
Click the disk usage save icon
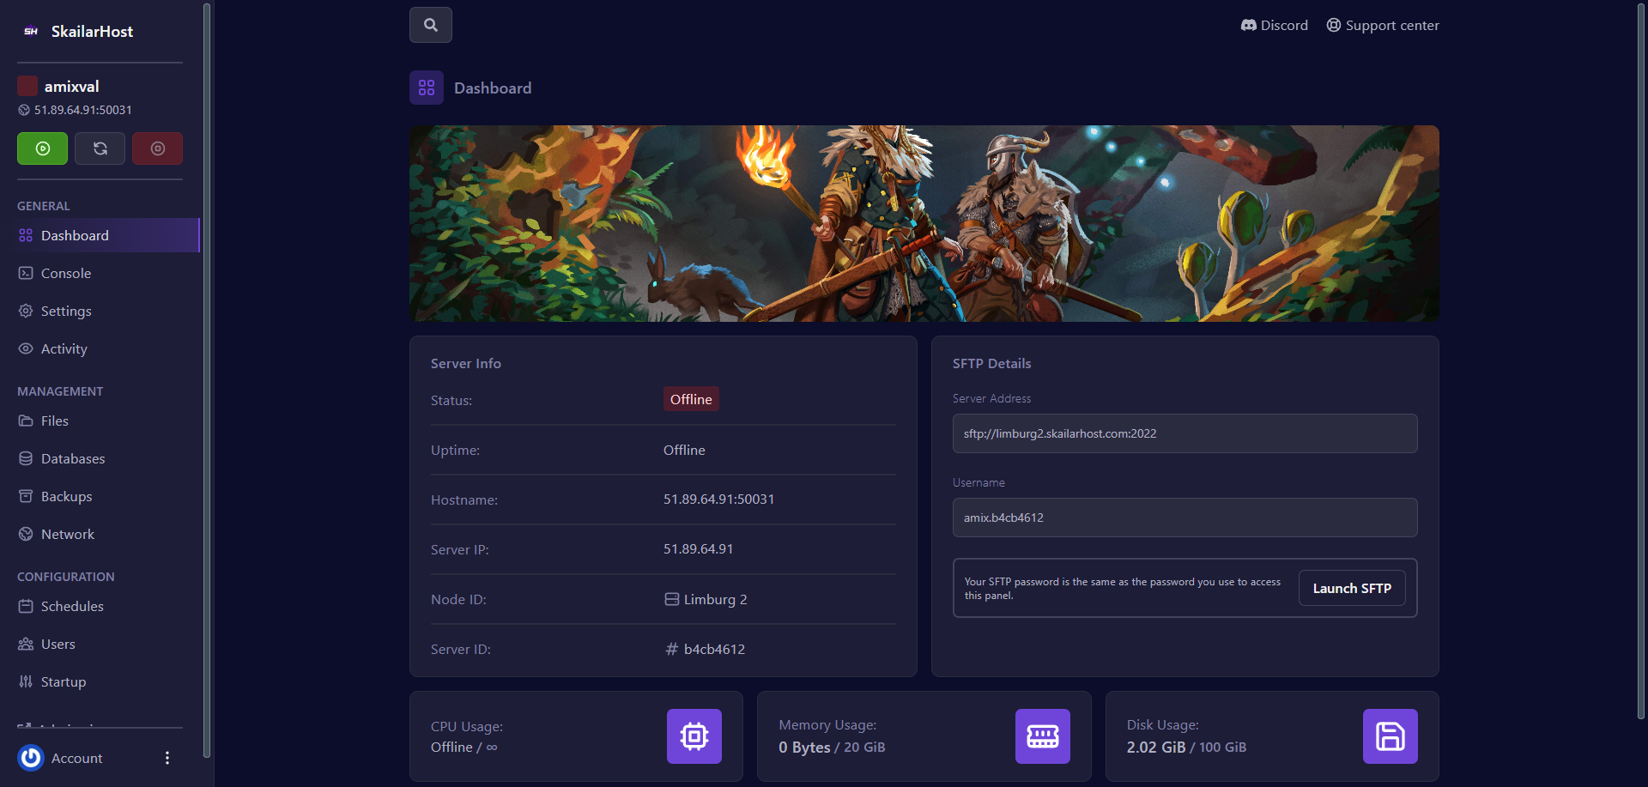pos(1390,736)
